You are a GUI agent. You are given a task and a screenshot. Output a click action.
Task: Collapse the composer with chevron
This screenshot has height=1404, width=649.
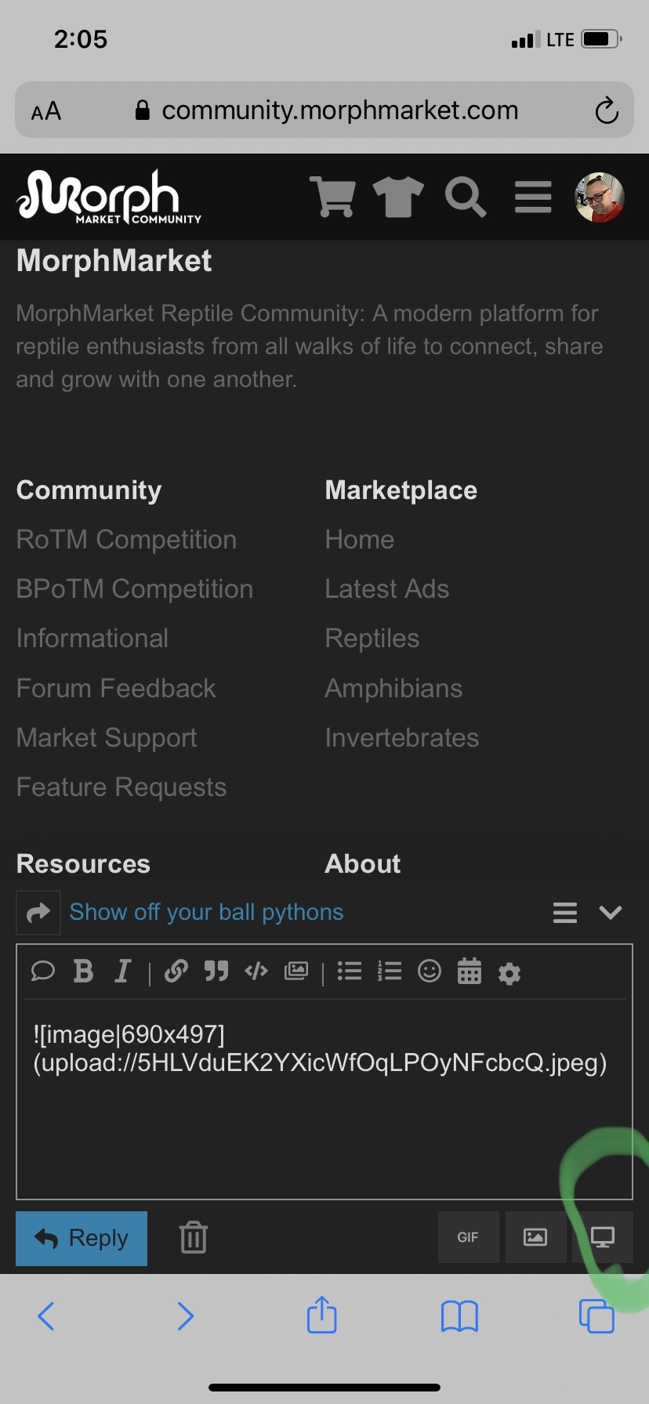coord(611,913)
